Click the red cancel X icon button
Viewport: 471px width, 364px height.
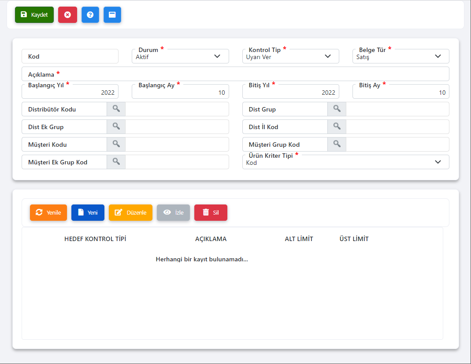[x=67, y=15]
